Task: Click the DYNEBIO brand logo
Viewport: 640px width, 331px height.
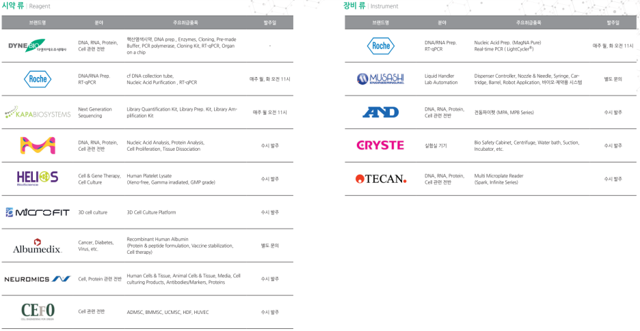Action: (38, 46)
